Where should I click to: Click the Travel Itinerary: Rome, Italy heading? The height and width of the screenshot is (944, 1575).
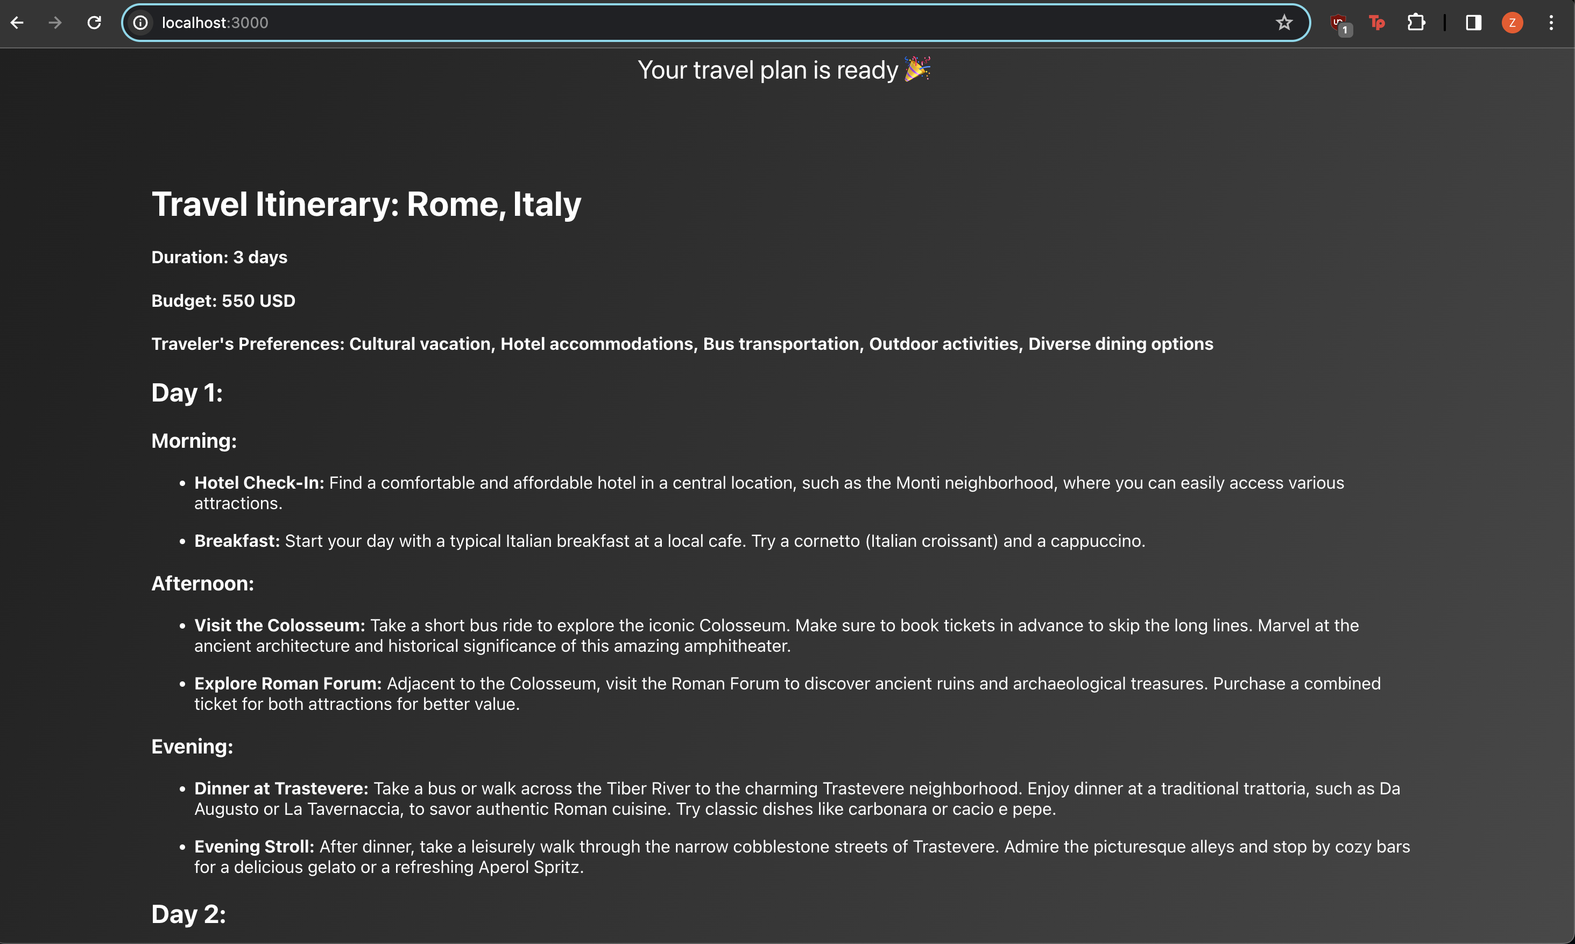[x=366, y=204]
